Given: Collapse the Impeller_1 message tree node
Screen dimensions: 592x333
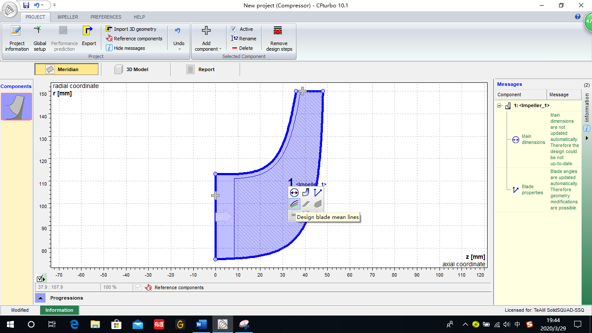Looking at the screenshot, I should (499, 105).
